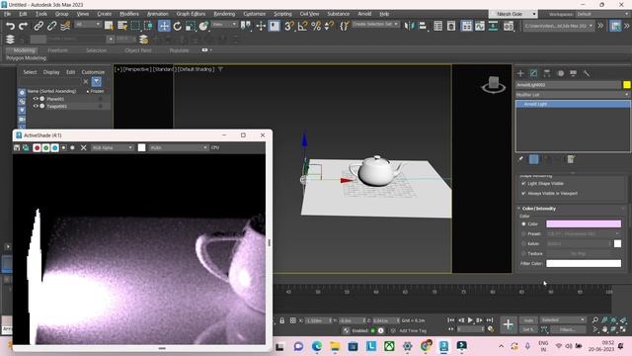Click the Scene Explorer Customize menu
The width and height of the screenshot is (632, 356).
[93, 72]
